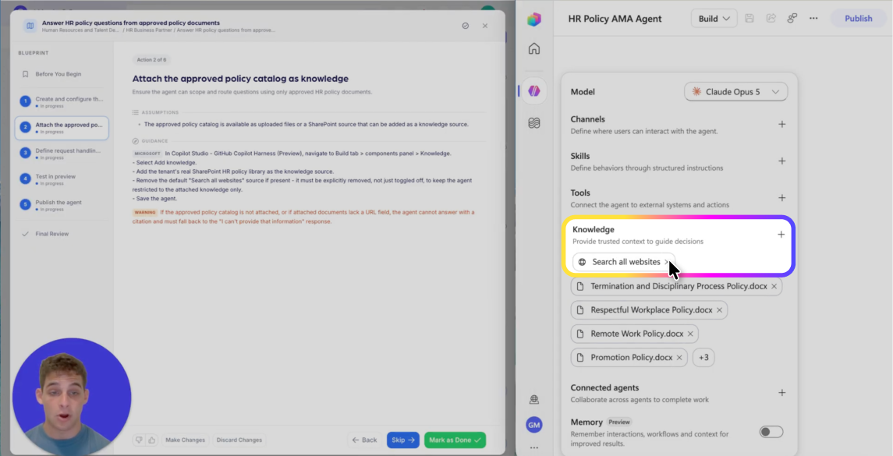Click the blueprint checkmark status icon

(x=466, y=26)
